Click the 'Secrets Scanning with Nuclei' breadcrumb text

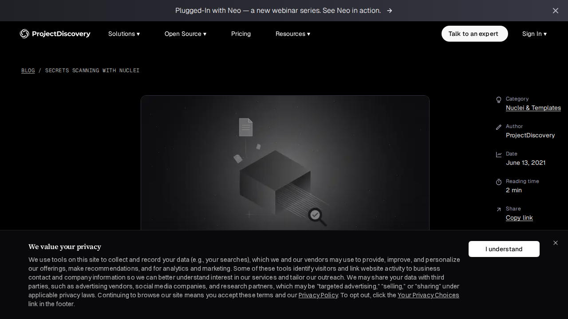pos(92,70)
